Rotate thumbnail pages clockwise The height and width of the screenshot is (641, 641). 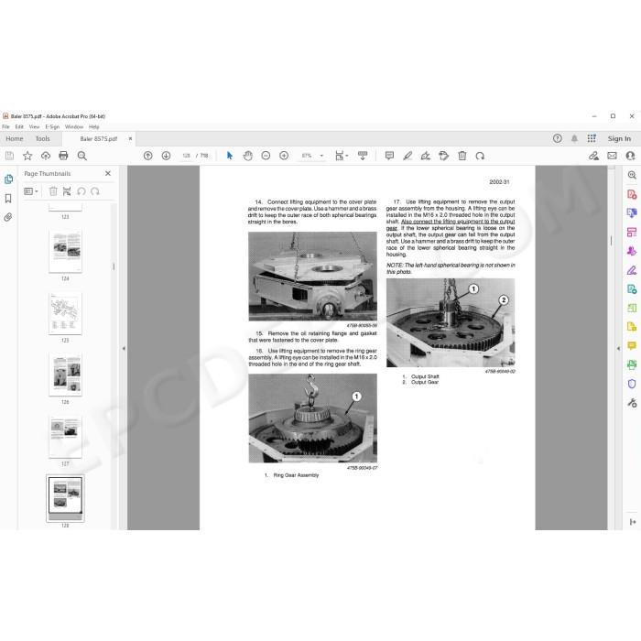(x=95, y=191)
